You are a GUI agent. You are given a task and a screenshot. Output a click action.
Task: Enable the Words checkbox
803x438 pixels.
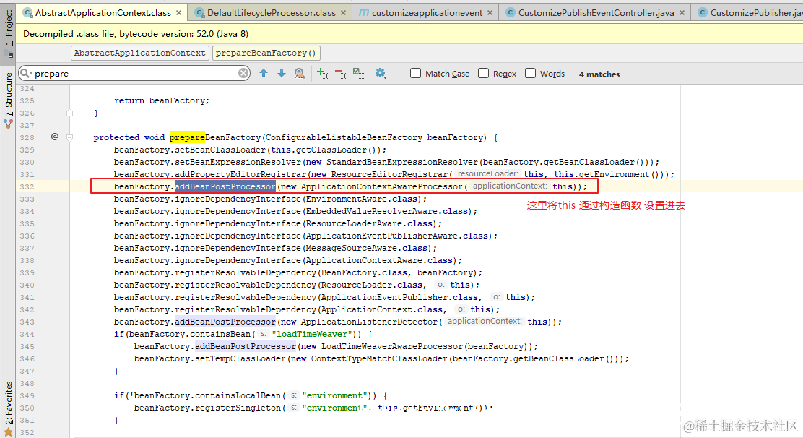click(531, 73)
